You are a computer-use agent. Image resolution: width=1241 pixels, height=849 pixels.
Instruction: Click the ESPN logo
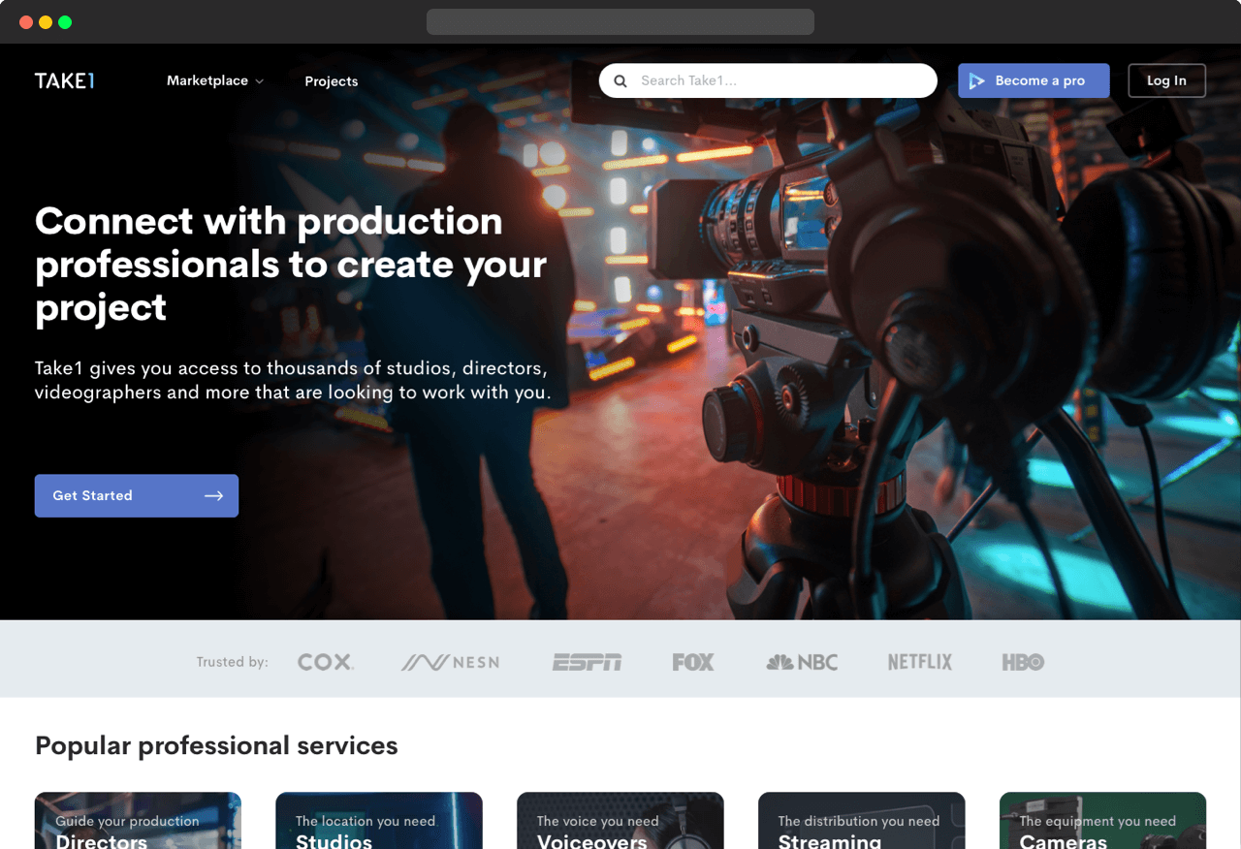587,663
